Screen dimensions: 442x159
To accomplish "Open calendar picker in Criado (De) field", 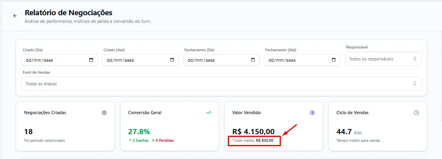I will pyautogui.click(x=91, y=60).
